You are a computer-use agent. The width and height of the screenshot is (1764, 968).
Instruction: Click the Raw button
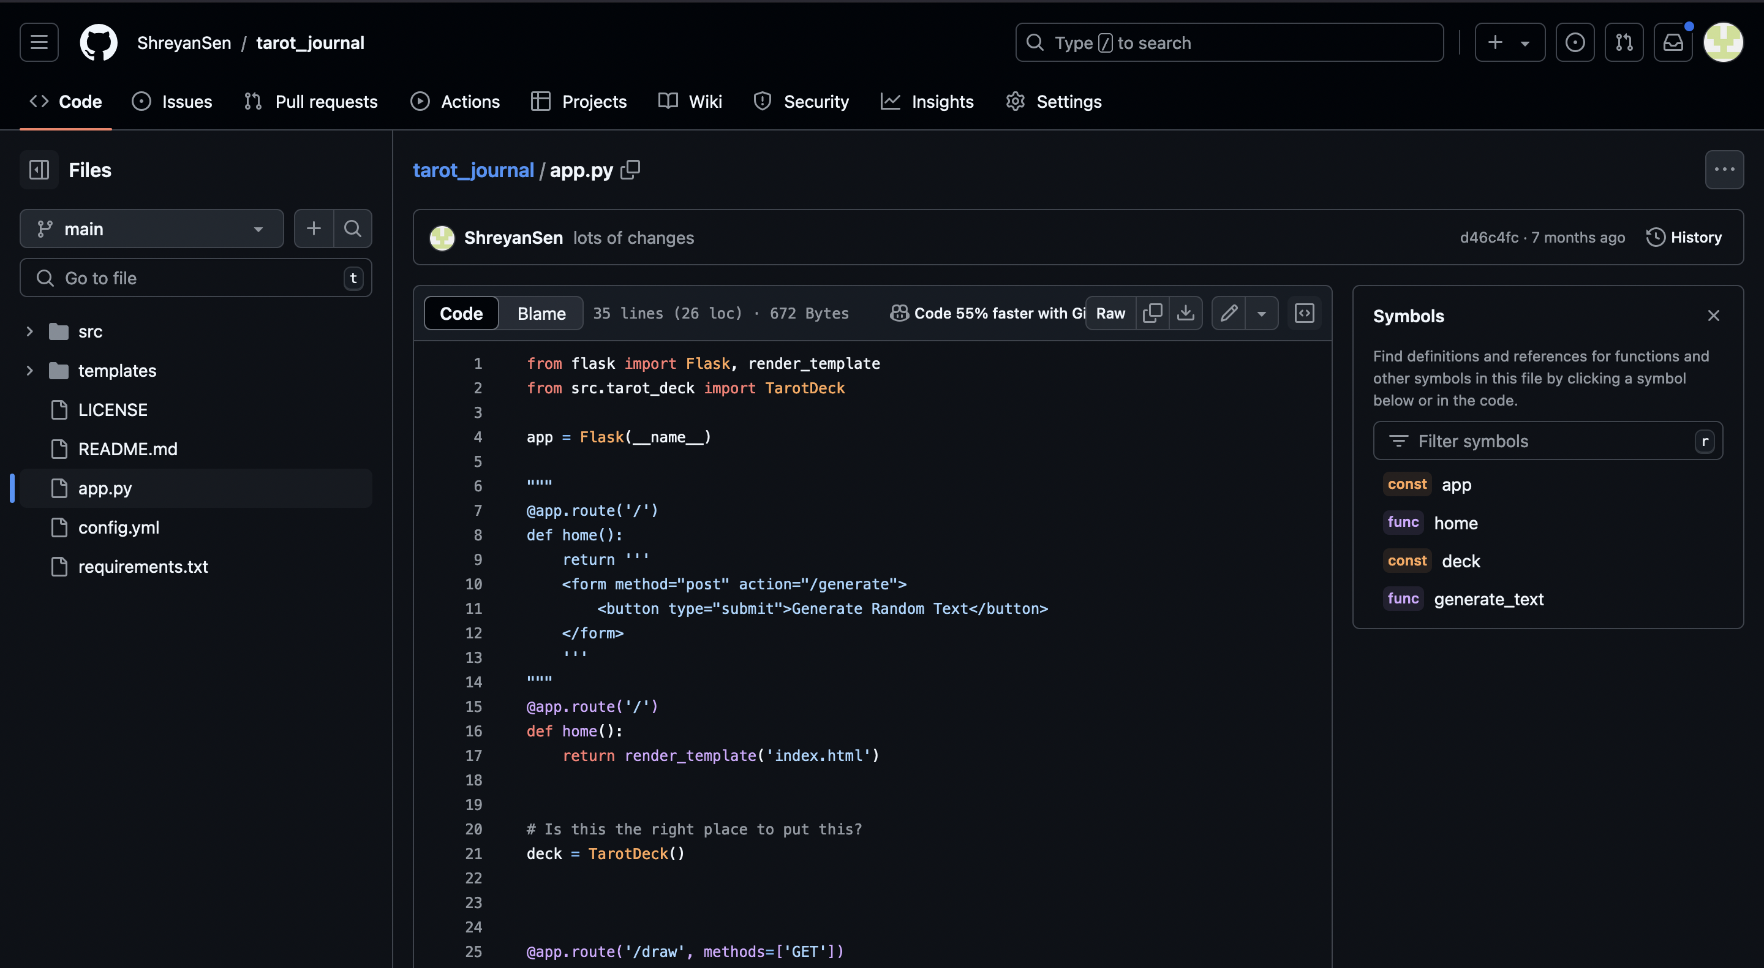(x=1110, y=313)
